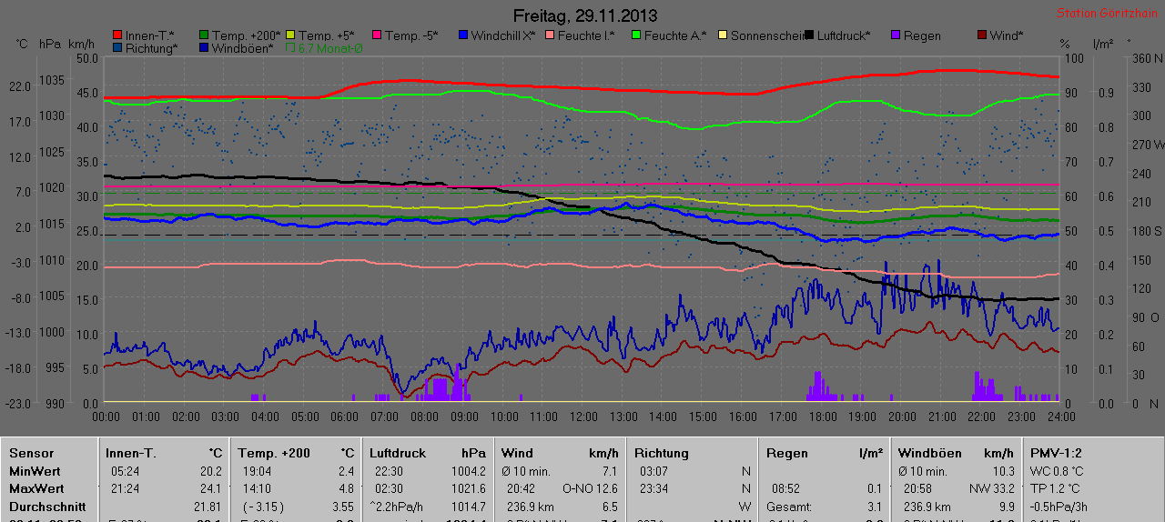Click the blue Windchill X legend swatch
The height and width of the screenshot is (522, 1165).
[x=463, y=35]
